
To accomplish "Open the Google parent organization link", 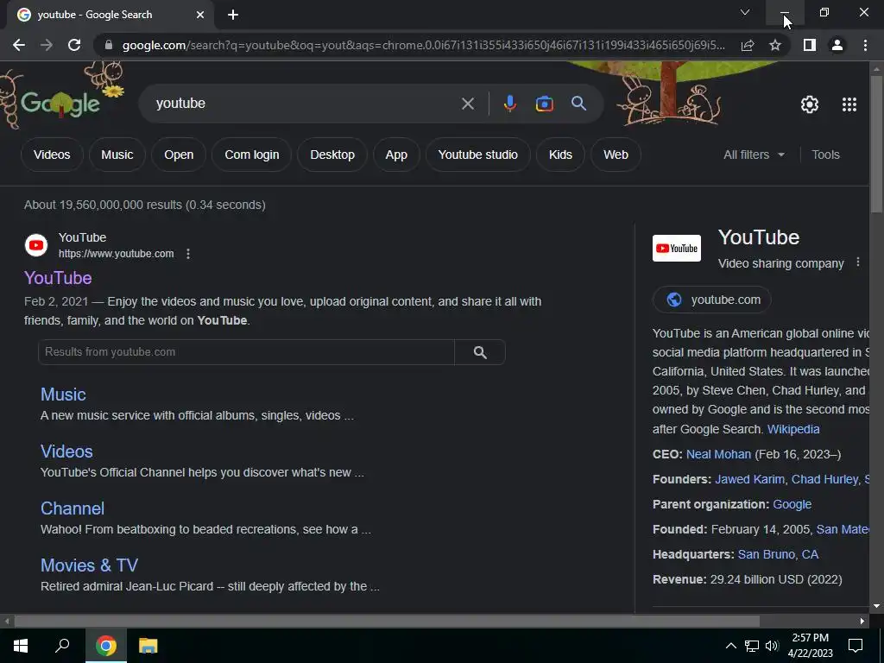I will coord(792,504).
